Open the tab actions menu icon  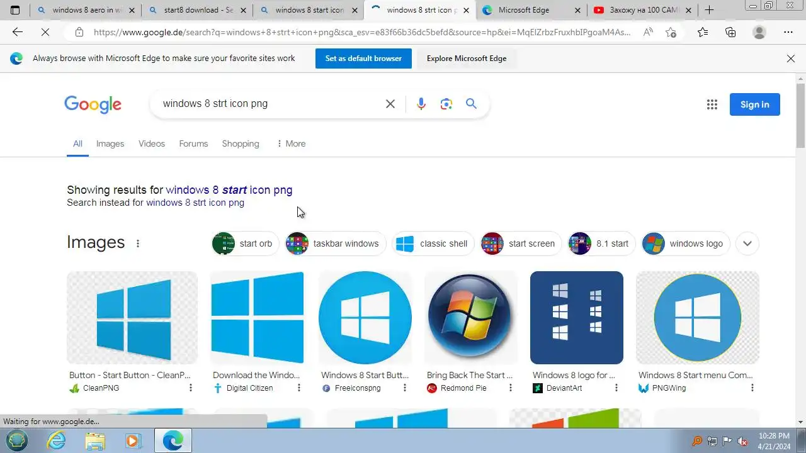point(15,10)
